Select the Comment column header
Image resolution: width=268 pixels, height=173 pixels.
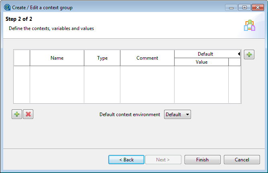pyautogui.click(x=147, y=58)
